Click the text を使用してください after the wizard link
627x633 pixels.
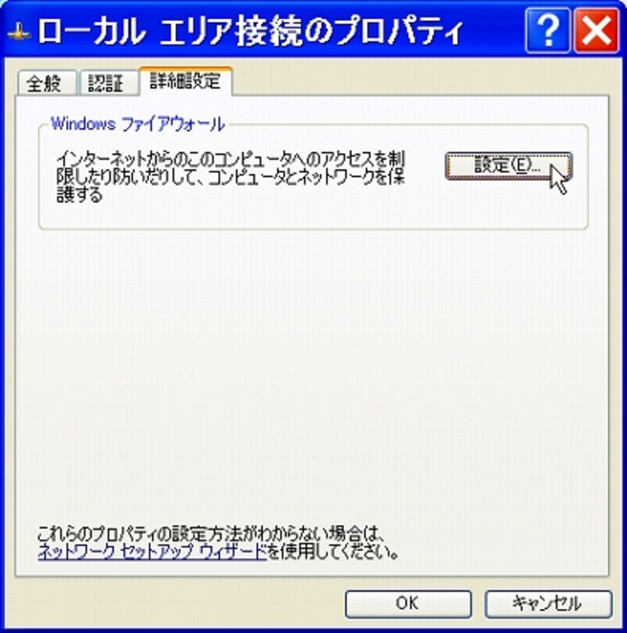point(333,552)
